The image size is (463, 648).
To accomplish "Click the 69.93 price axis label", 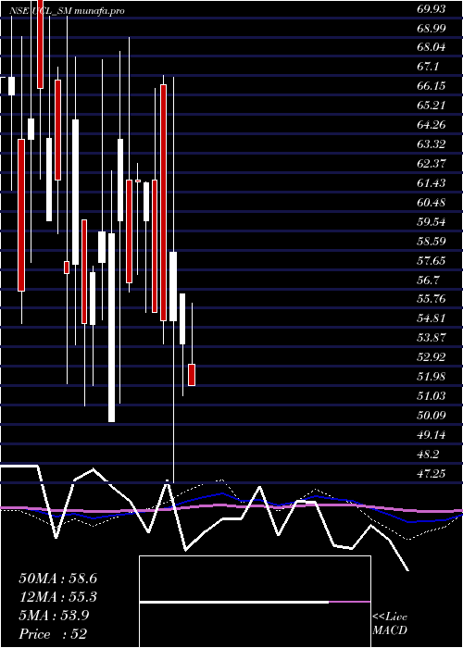I will click(432, 8).
